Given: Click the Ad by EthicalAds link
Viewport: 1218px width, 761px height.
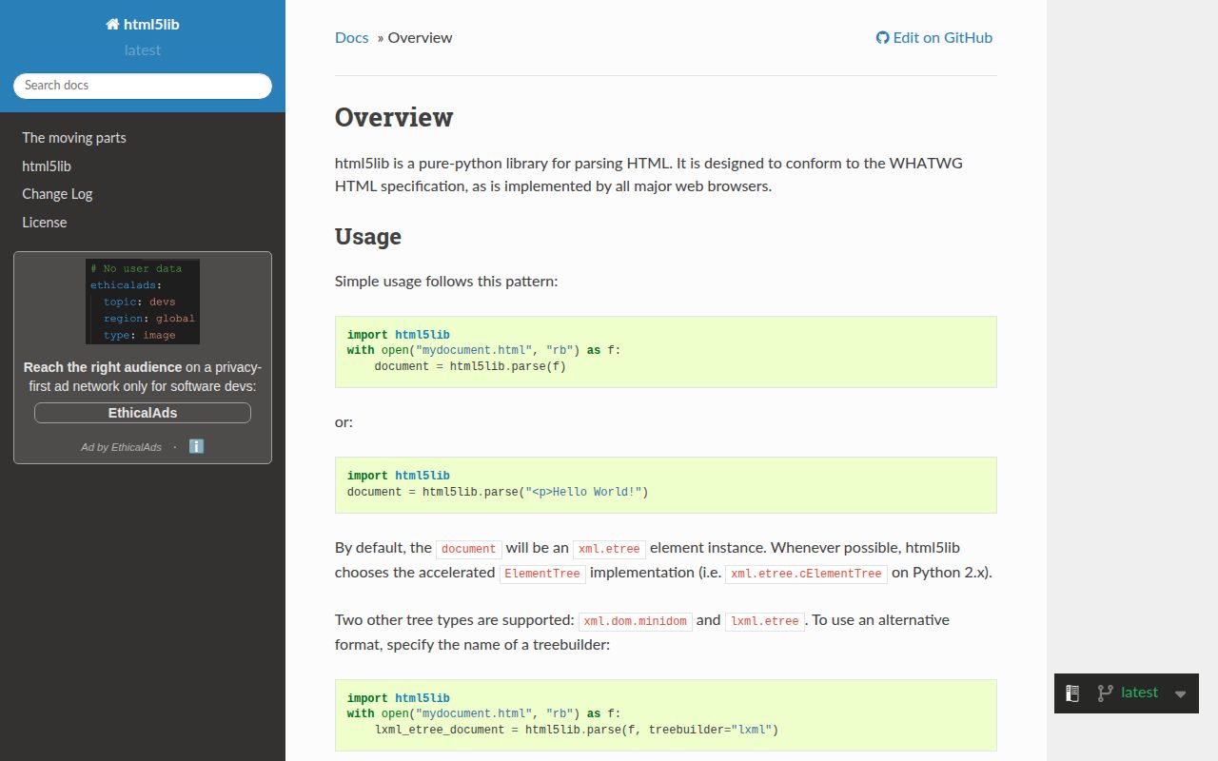Looking at the screenshot, I should pyautogui.click(x=121, y=447).
